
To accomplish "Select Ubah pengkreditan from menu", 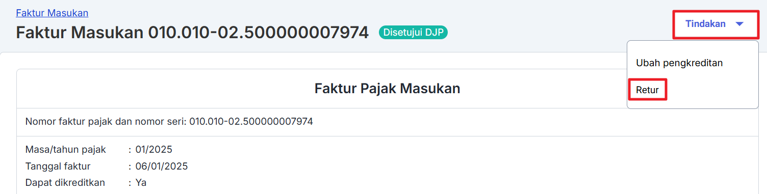I will (679, 63).
